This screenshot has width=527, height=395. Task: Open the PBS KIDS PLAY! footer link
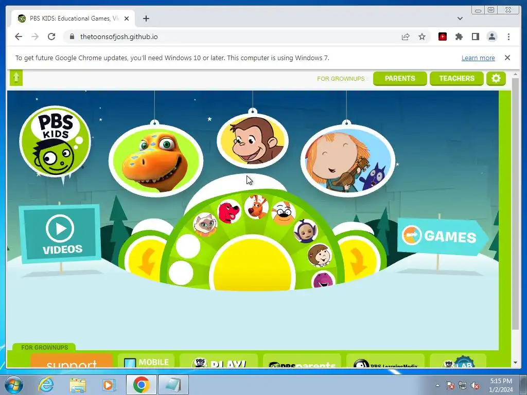[x=218, y=361]
